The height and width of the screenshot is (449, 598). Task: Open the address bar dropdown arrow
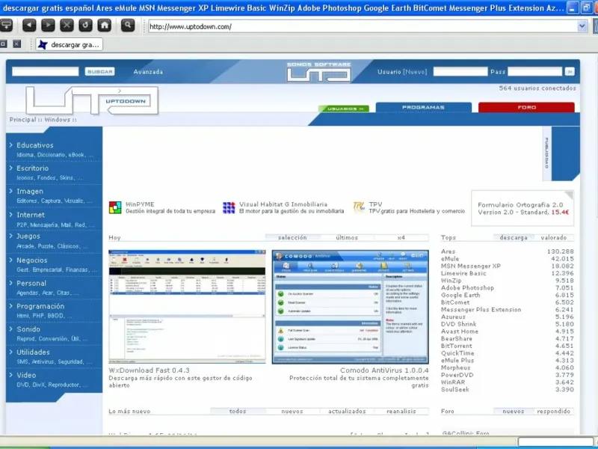582,26
